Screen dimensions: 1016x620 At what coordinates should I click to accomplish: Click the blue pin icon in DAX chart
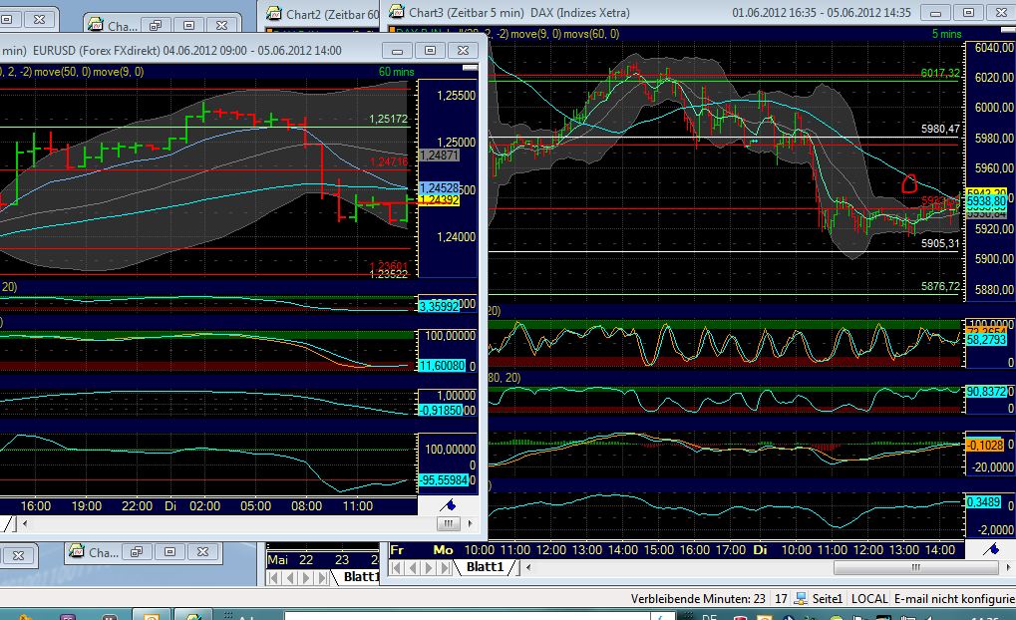991,549
